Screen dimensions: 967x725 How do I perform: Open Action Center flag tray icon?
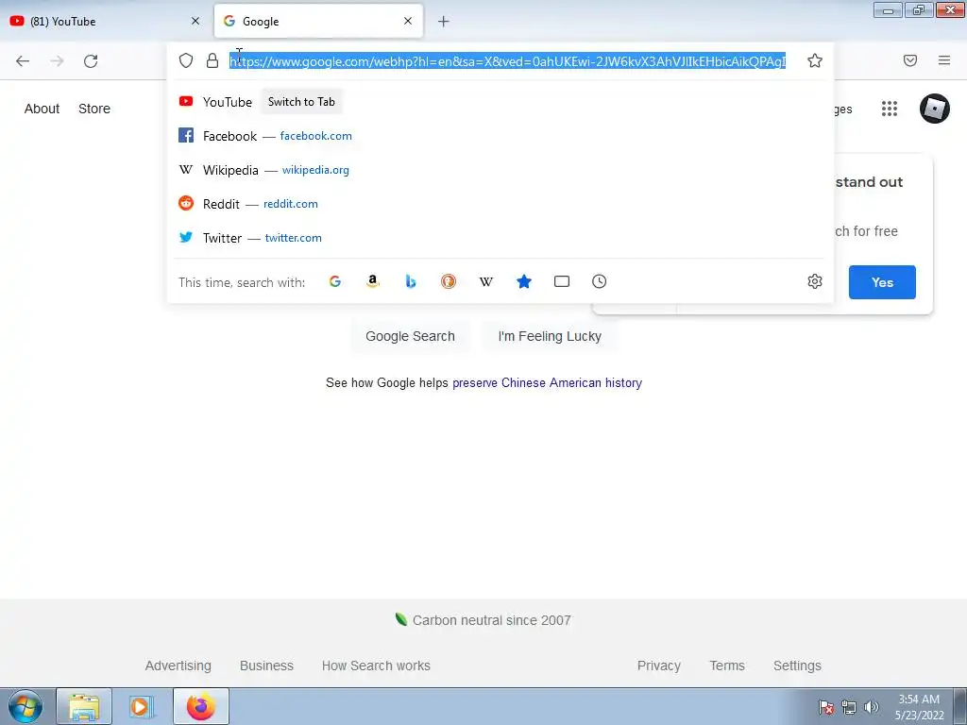coord(826,707)
